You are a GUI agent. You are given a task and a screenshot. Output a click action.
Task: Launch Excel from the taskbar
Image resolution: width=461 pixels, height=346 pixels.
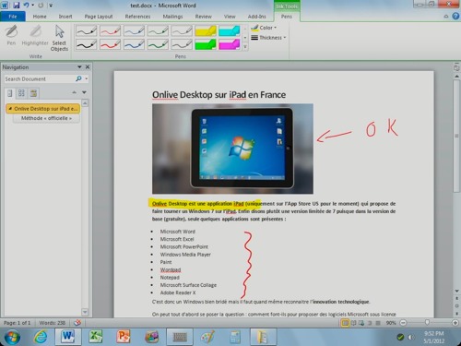point(96,337)
